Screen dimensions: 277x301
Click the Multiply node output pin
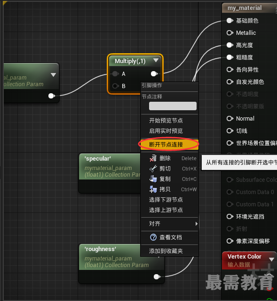click(154, 73)
